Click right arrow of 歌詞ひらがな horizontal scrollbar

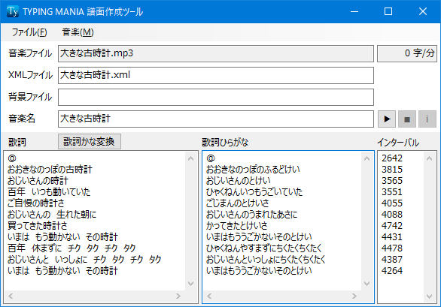coord(354,296)
